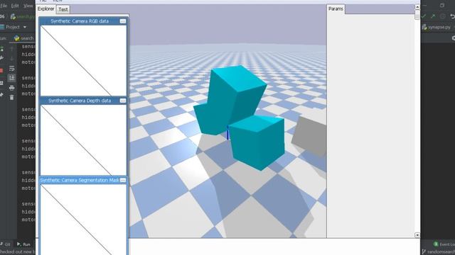Toggle soft-wrap in the Run console
455x255 pixels.
(x=11, y=69)
